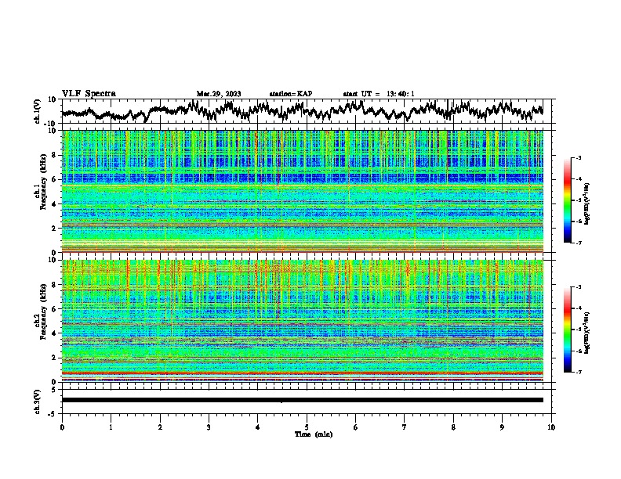
Task: Select the date label "Mar.29, 2023"
Action: pyautogui.click(x=219, y=94)
